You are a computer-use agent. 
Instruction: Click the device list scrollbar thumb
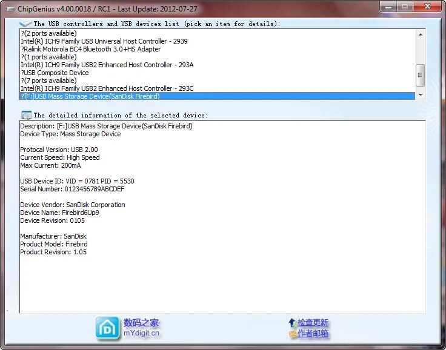421,75
